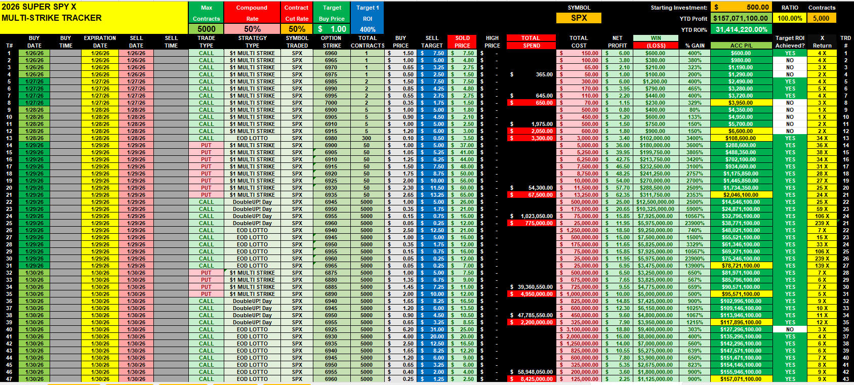Click the $12,500,000.00 win amount cell
The width and height of the screenshot is (854, 385).
(655, 202)
